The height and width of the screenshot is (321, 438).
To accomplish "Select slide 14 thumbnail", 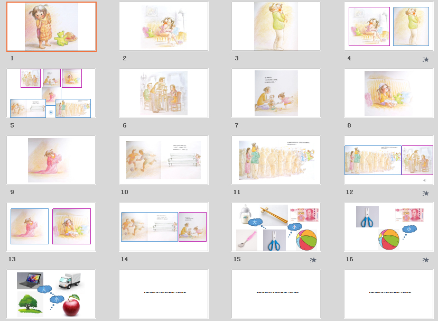I will click(x=164, y=226).
